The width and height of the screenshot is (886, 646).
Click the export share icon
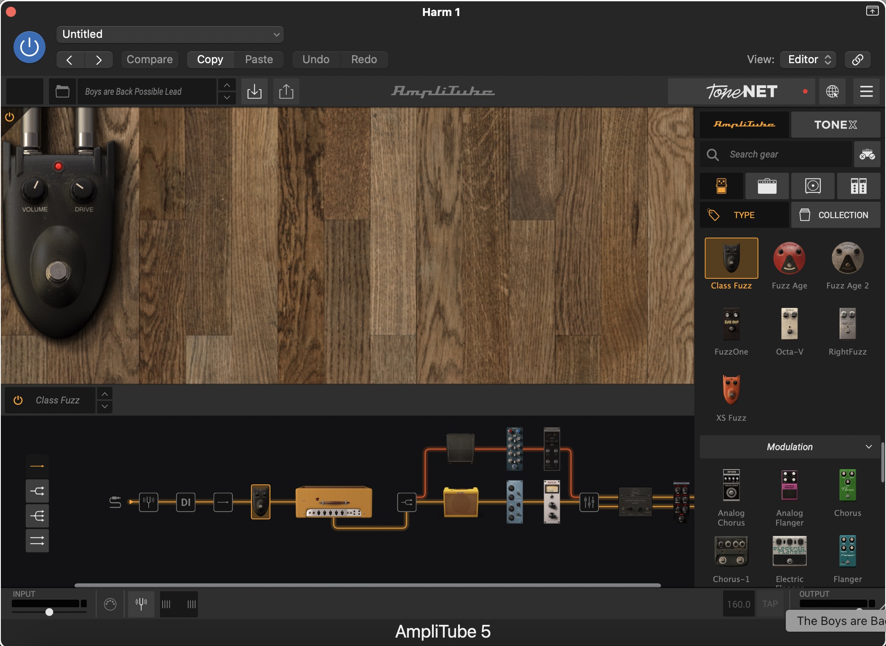click(x=286, y=91)
